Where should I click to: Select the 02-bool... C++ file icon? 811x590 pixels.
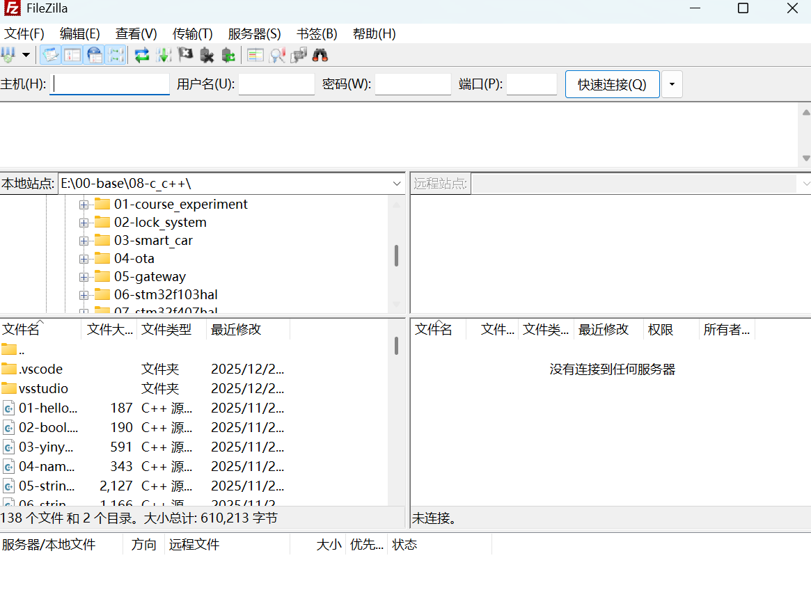9,428
